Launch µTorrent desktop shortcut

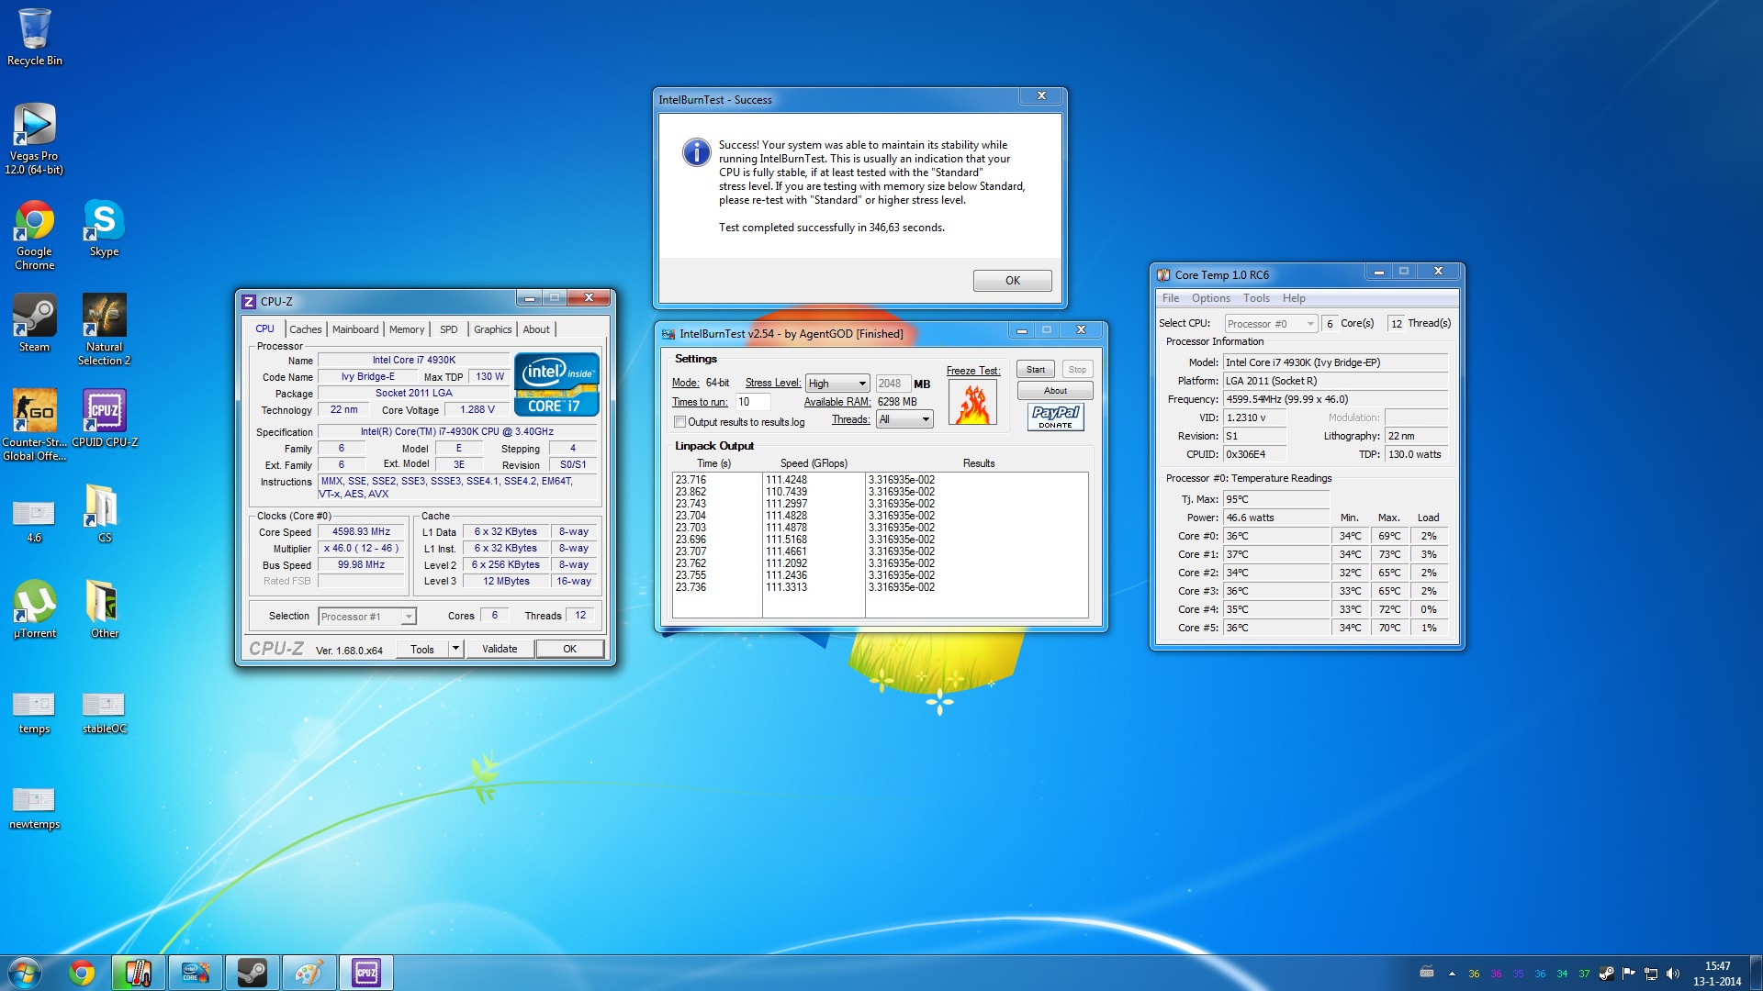(x=35, y=609)
